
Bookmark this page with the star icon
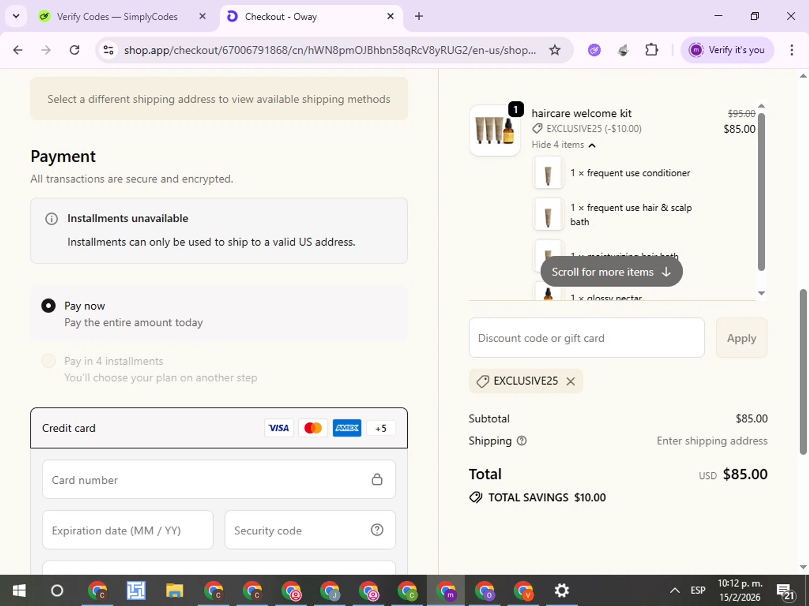pyautogui.click(x=554, y=50)
